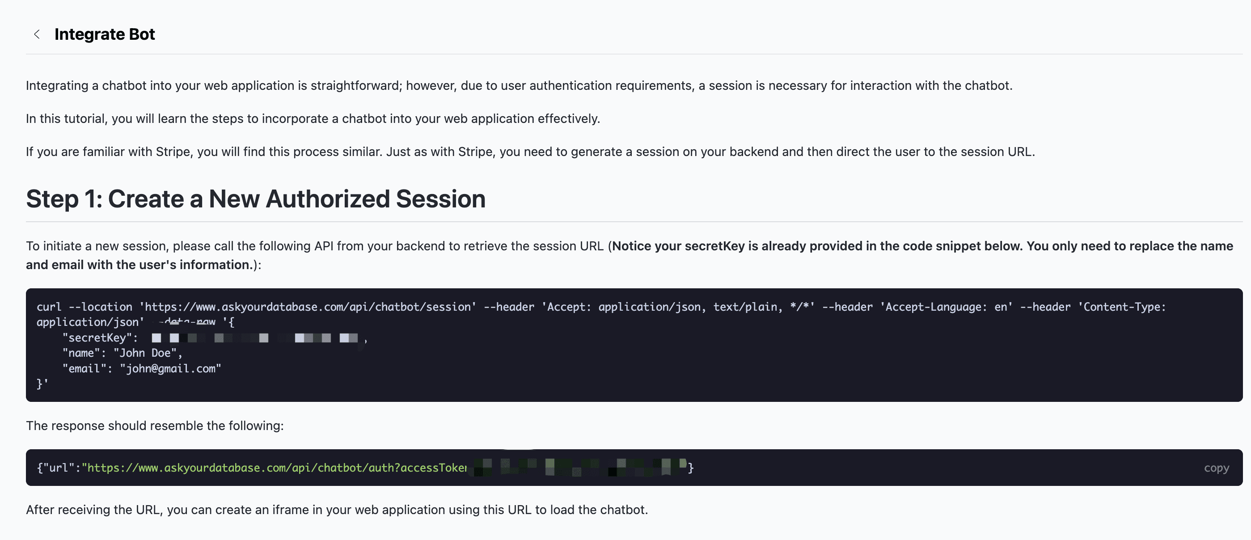Click the Accept-Language: en header text

[946, 307]
